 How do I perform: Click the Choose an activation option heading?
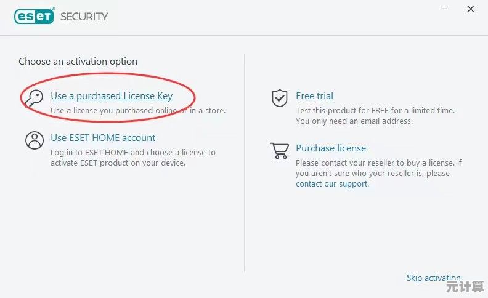pos(78,62)
